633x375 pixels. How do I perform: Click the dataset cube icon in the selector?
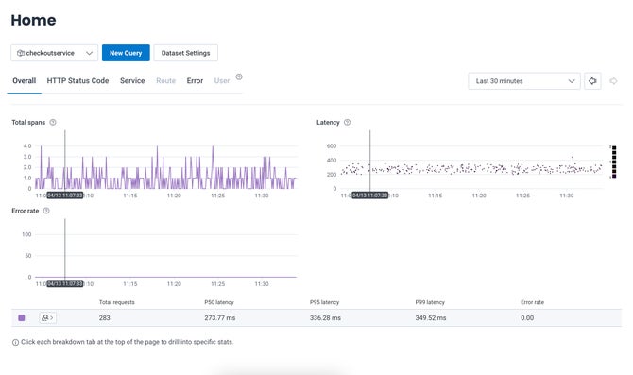(21, 53)
